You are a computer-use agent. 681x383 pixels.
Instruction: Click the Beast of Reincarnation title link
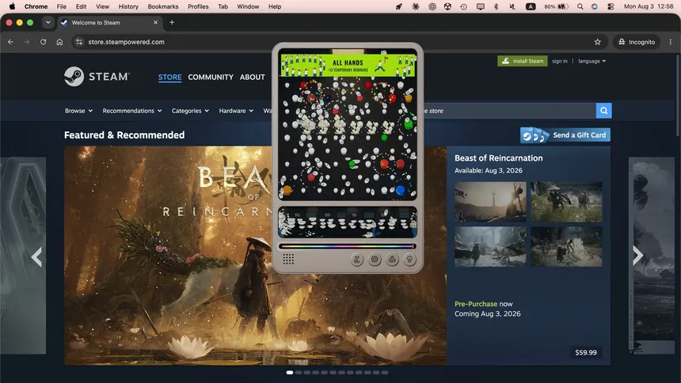click(499, 158)
